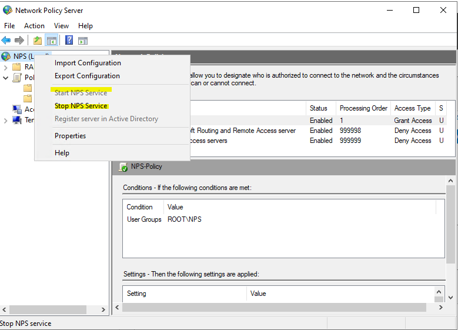Open Properties from the context menu
This screenshot has height=330, width=458.
tap(70, 136)
